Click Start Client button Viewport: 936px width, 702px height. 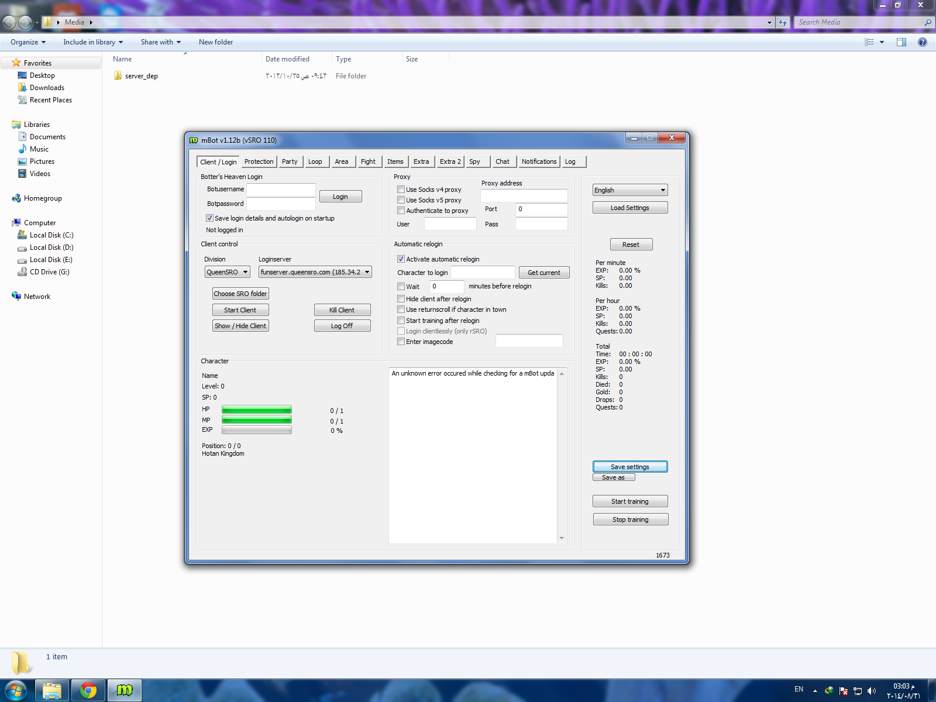[x=240, y=310]
